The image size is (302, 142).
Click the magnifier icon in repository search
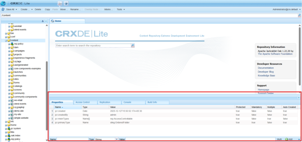(132, 45)
